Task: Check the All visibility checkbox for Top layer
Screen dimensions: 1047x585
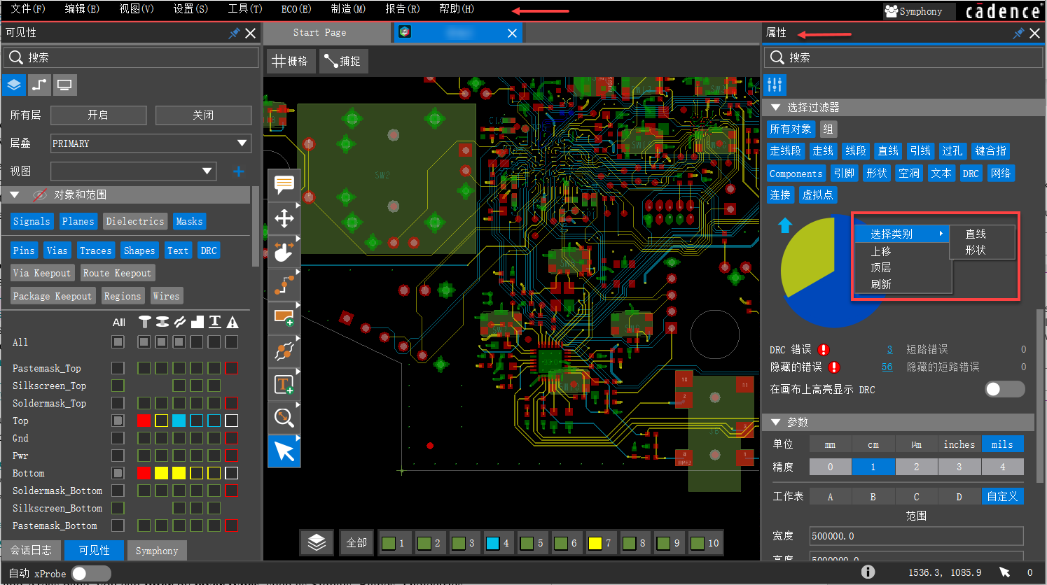Action: click(118, 421)
